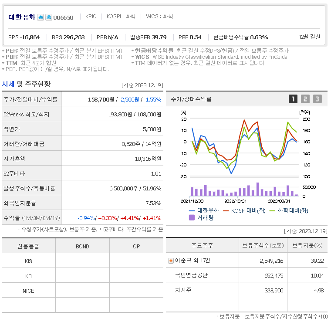
Task: Click the 2,549,216 shares held value
Action: (x=271, y=261)
